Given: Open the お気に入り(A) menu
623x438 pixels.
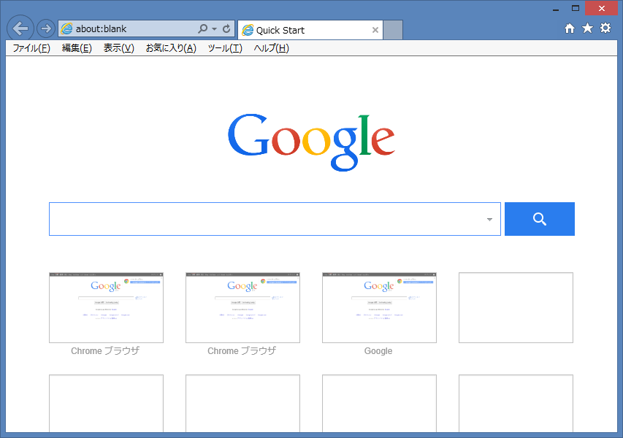Looking at the screenshot, I should click(171, 48).
